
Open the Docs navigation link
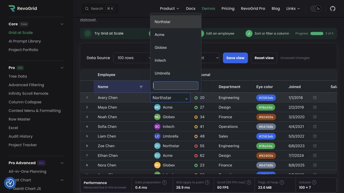click(x=191, y=9)
